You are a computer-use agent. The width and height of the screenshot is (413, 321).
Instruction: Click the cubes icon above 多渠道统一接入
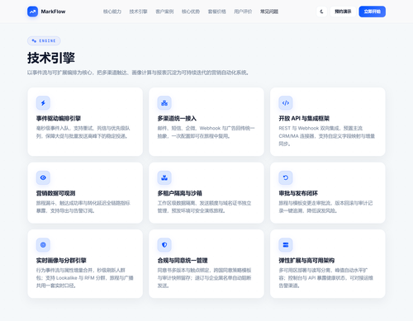coord(164,103)
